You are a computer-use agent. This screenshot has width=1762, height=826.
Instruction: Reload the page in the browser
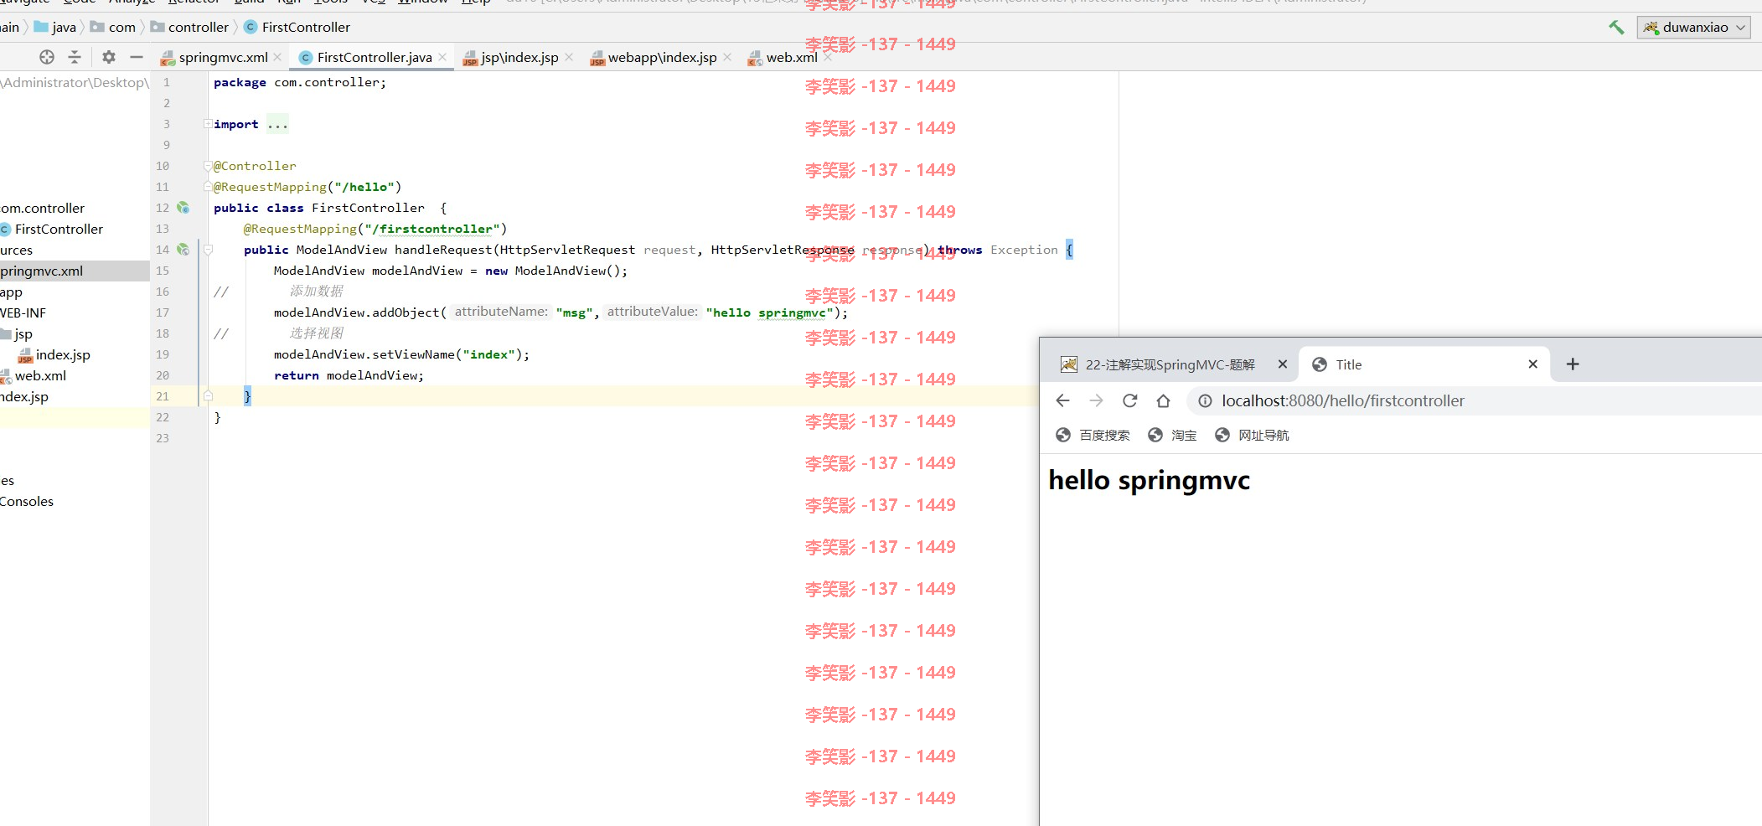click(1129, 400)
